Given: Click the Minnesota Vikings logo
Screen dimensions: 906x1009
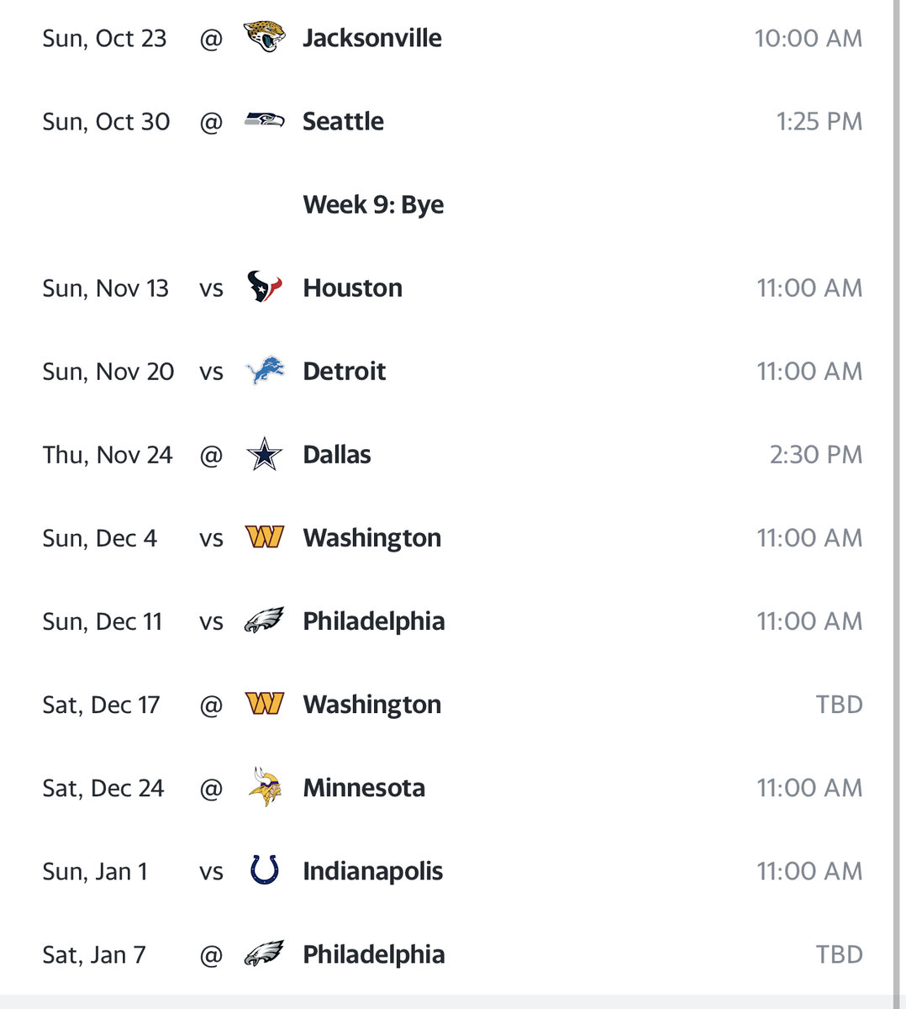Looking at the screenshot, I should click(x=264, y=788).
